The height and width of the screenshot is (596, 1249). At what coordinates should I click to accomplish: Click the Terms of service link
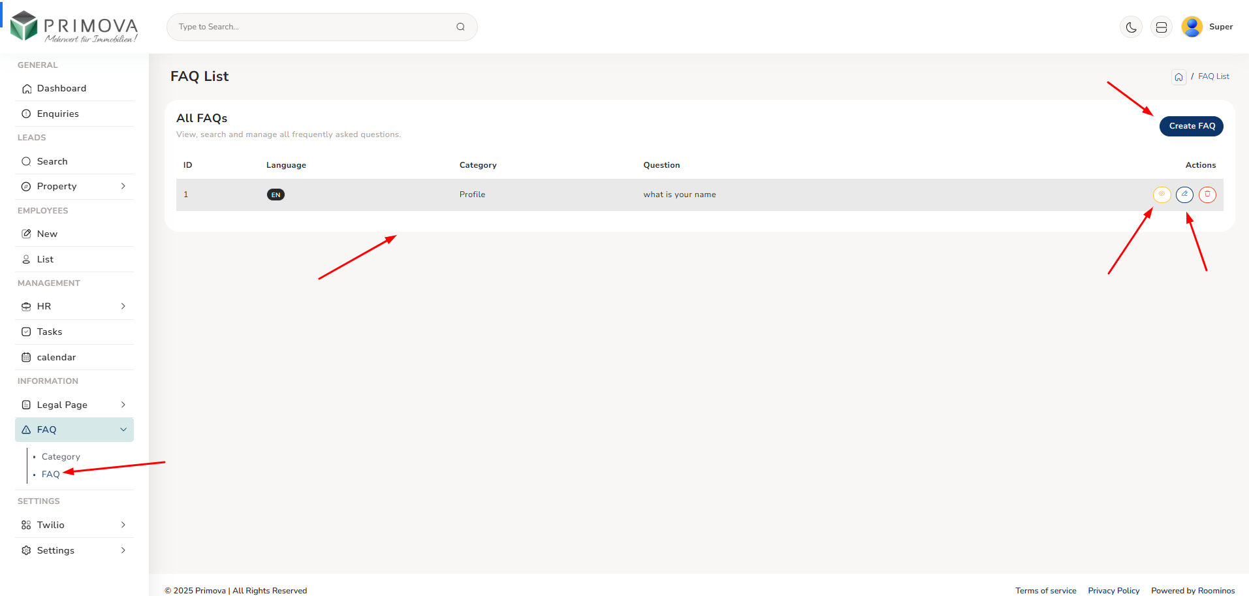[1045, 591]
